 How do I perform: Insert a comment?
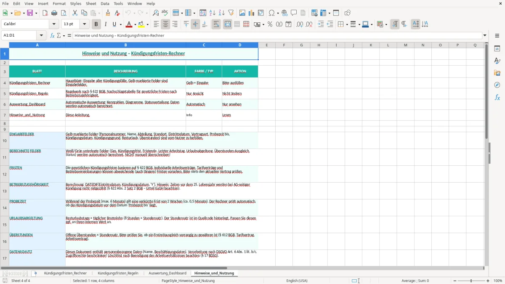point(294,13)
